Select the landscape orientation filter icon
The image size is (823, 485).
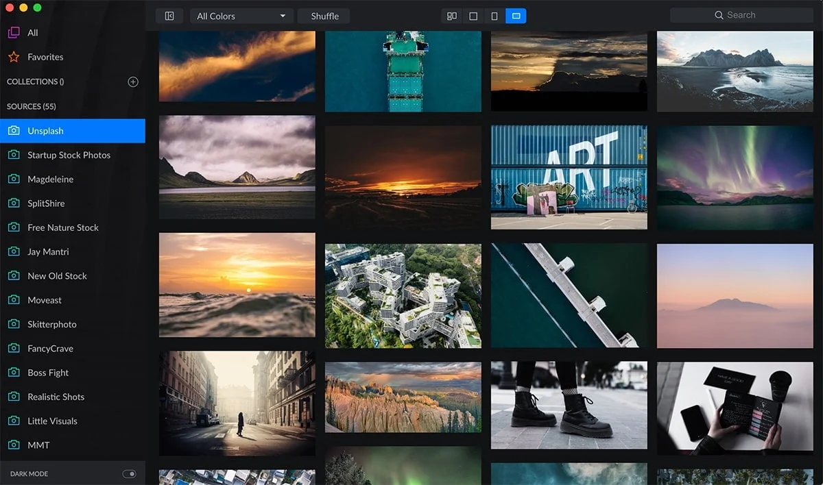point(516,16)
